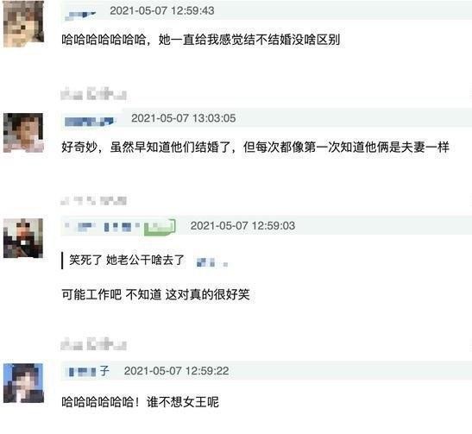The height and width of the screenshot is (434, 472).
Task: Click the blurred username before the 12:59:03 timestamp
Action: click(x=103, y=227)
